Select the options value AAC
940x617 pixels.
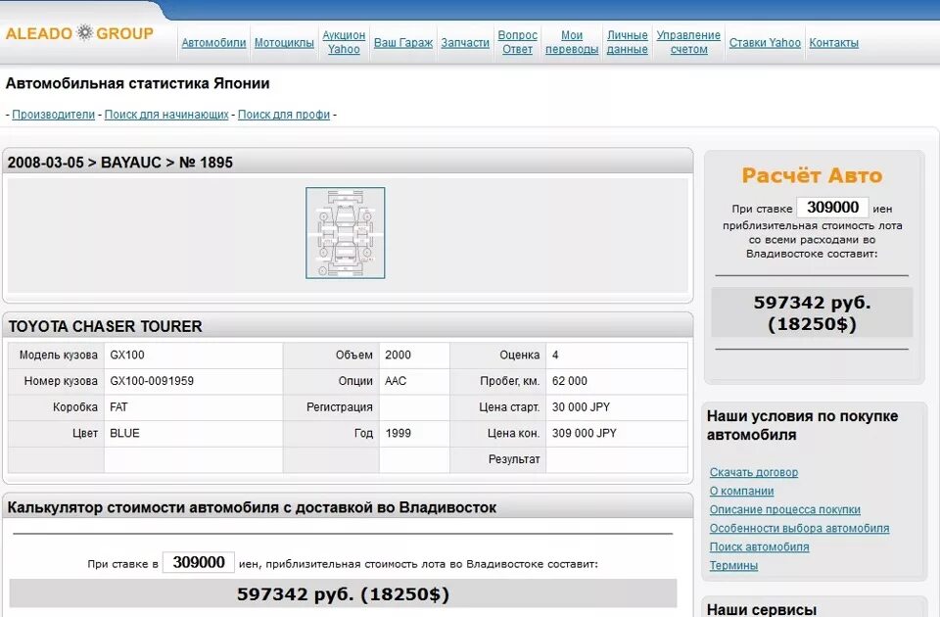[396, 381]
